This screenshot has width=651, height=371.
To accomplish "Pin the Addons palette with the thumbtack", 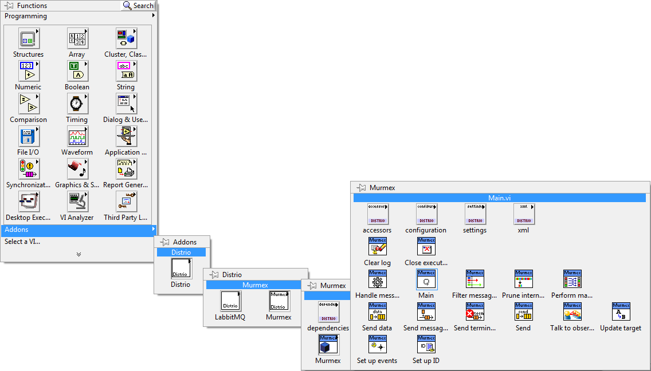I will (165, 242).
